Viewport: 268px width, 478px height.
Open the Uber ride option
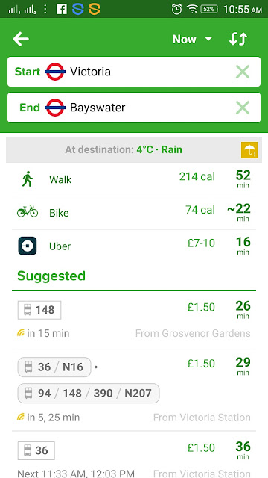134,246
